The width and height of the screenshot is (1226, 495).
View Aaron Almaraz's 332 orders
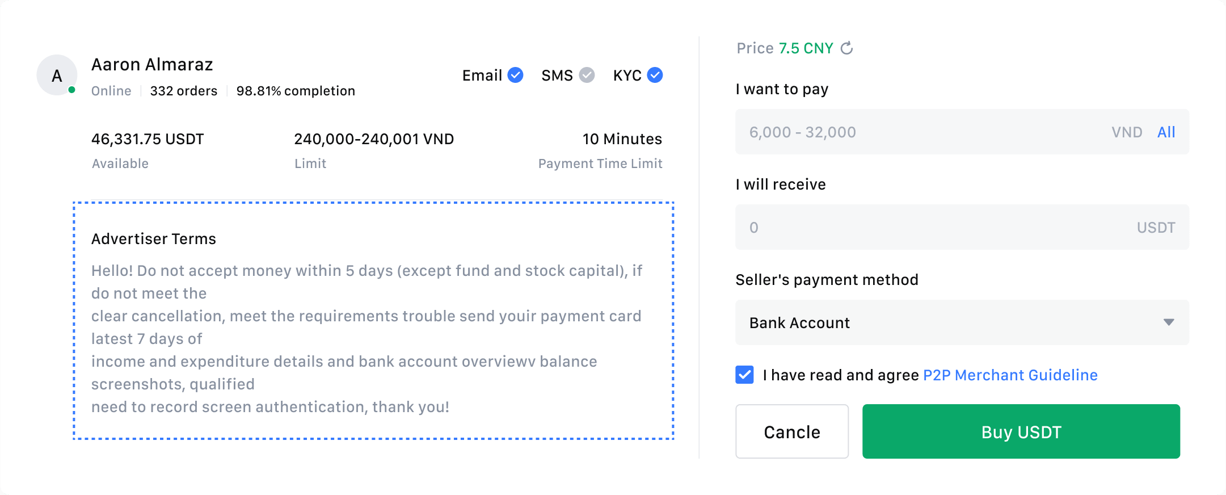(183, 91)
